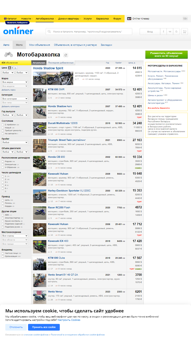191x341 pixels.
Task: Sign in with the VK icon
Action: (x=170, y=31)
